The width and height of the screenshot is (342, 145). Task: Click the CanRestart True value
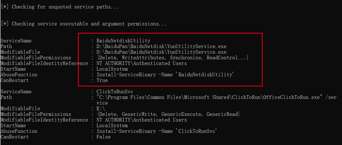click(102, 80)
